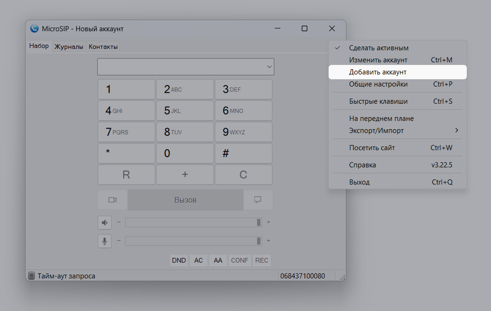Viewport: 491px width, 311px height.
Task: Open the message chat icon button
Action: [258, 200]
